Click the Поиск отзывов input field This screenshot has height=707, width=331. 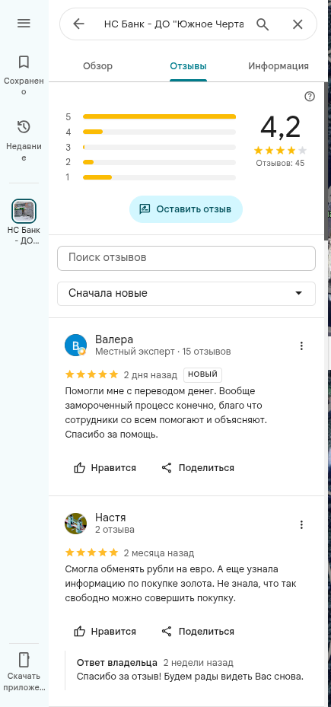[x=186, y=258]
